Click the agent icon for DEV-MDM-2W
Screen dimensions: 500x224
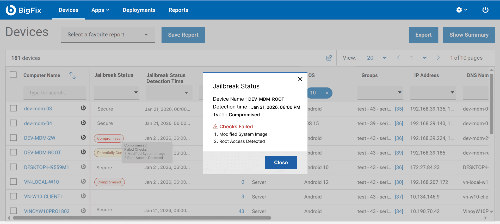coord(83,137)
